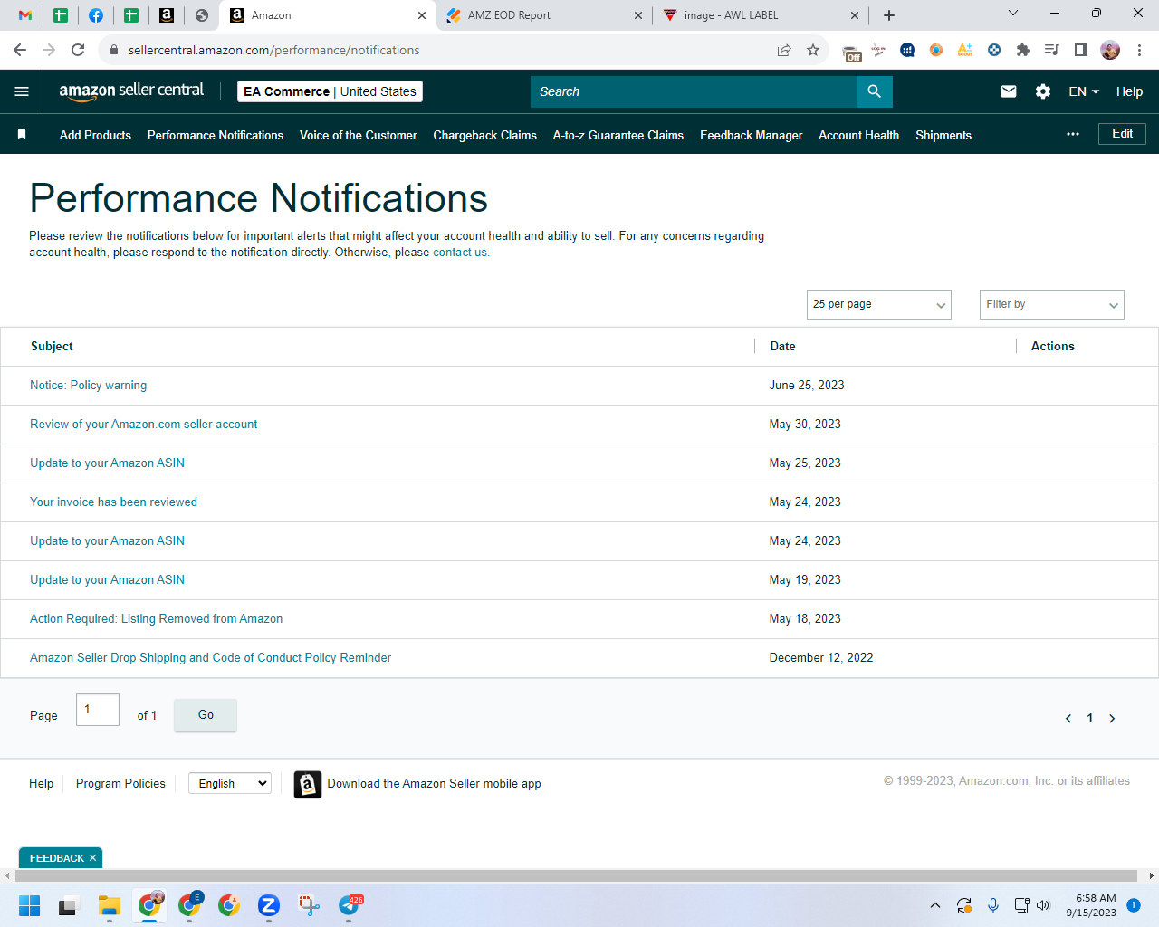Click the Go button for pagination

tap(206, 715)
